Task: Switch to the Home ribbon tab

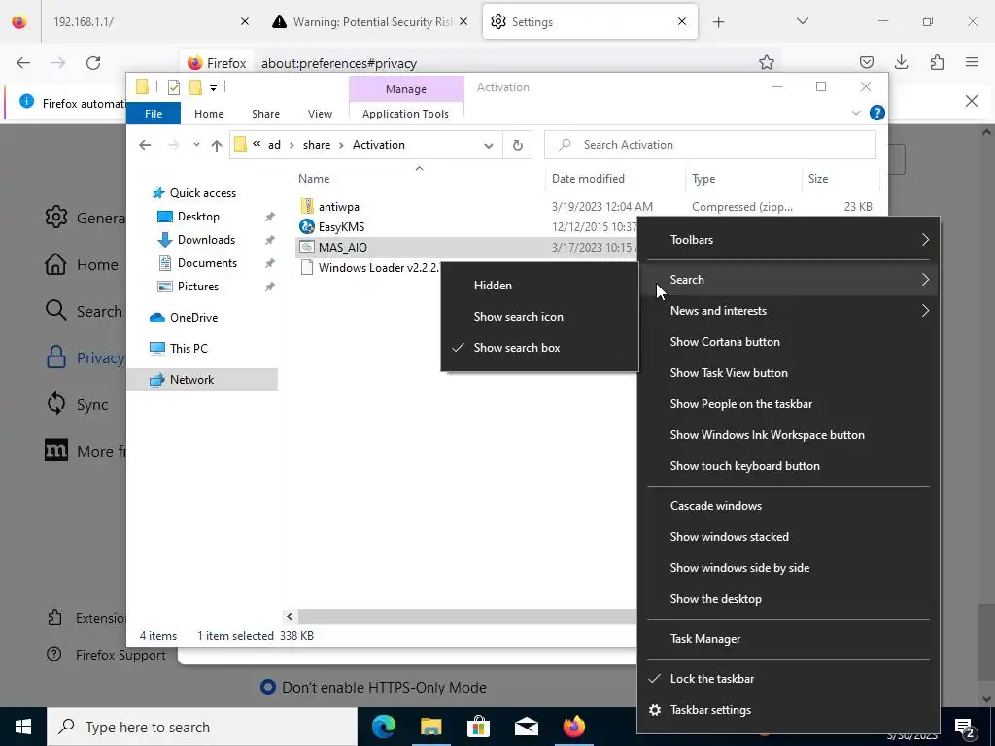Action: [x=209, y=114]
